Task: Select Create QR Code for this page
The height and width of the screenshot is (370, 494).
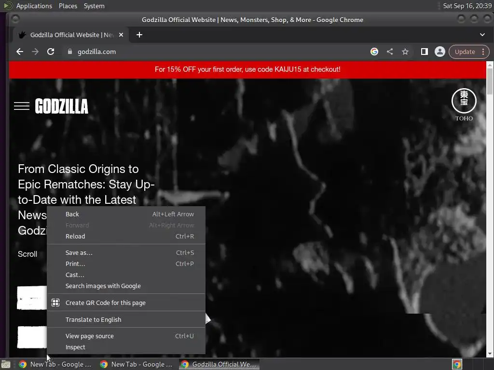Action: tap(126, 303)
